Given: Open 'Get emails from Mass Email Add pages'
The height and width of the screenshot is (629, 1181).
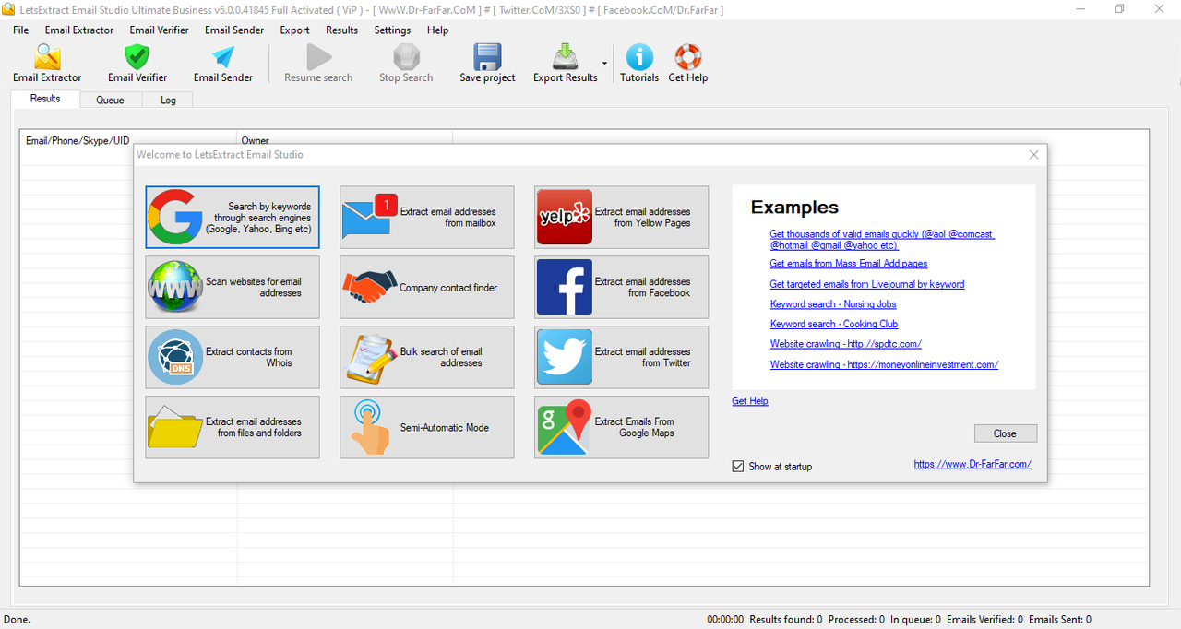Looking at the screenshot, I should tap(848, 264).
